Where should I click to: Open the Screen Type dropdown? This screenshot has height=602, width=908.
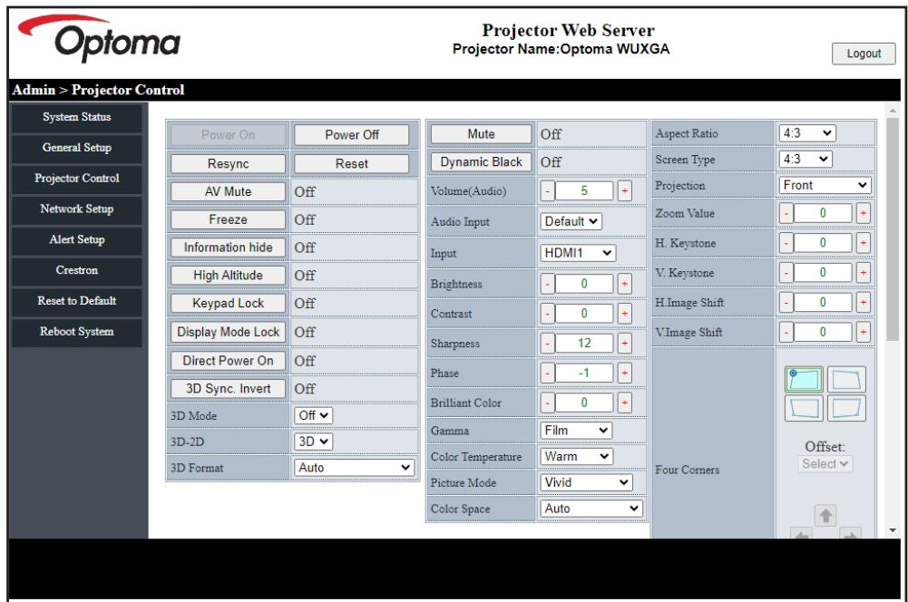pyautogui.click(x=805, y=160)
